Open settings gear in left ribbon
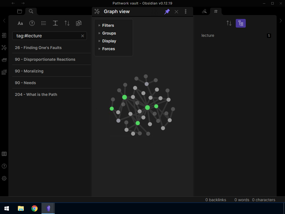 click(x=4, y=178)
